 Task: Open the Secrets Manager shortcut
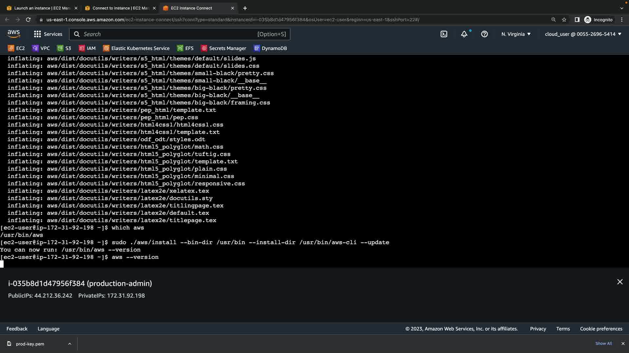(223, 48)
